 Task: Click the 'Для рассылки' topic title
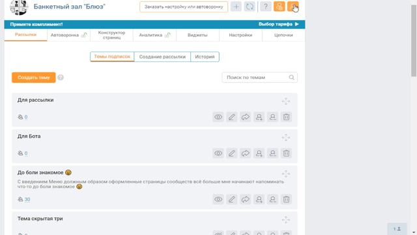(35, 100)
